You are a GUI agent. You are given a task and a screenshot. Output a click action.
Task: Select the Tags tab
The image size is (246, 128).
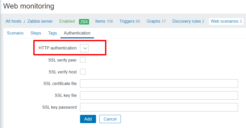click(x=52, y=33)
